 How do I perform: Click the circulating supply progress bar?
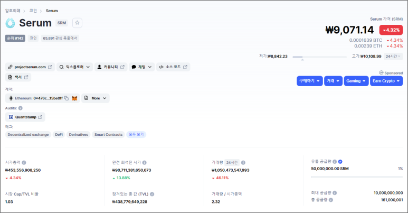pyautogui.click(x=357, y=177)
